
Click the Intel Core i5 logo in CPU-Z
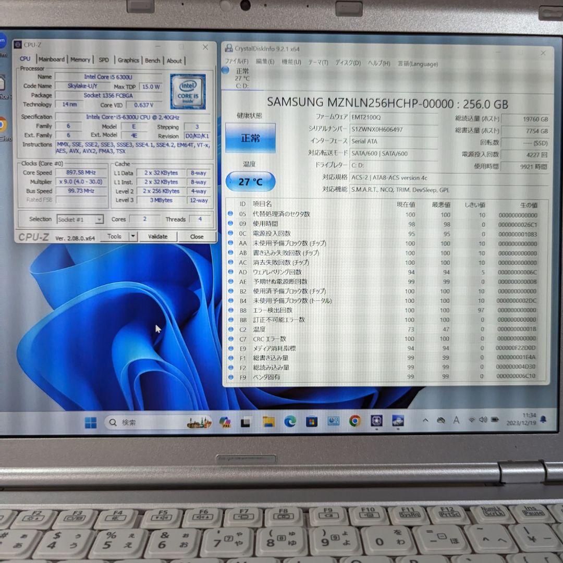coord(187,92)
